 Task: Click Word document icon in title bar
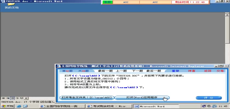[x=3, y=1]
